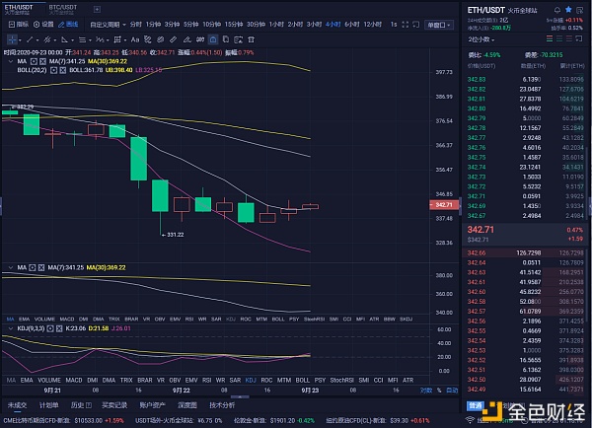This screenshot has width=592, height=428.
Task: Show combined buy and sell order book
Action: tap(550, 38)
